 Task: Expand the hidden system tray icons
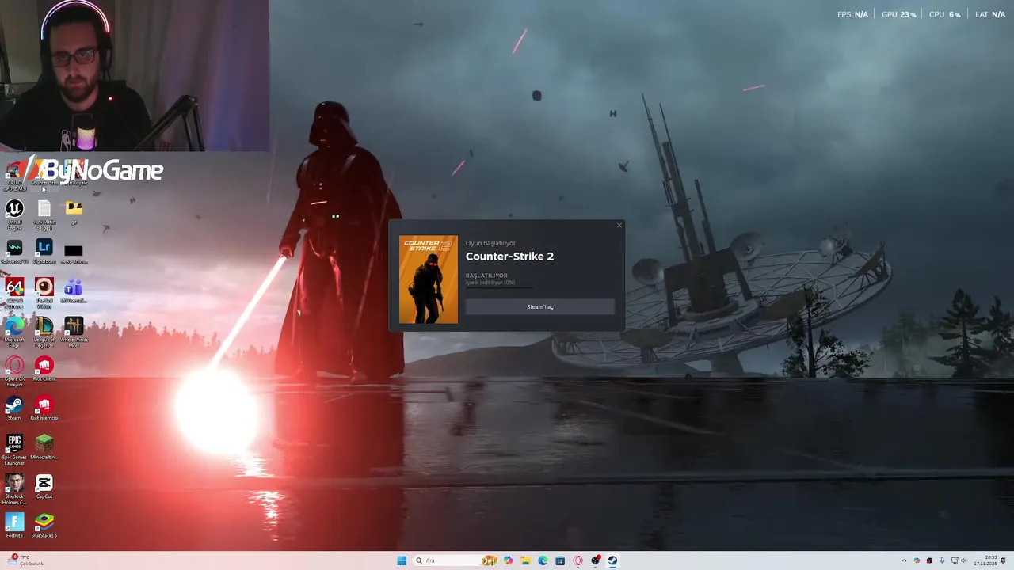(904, 560)
